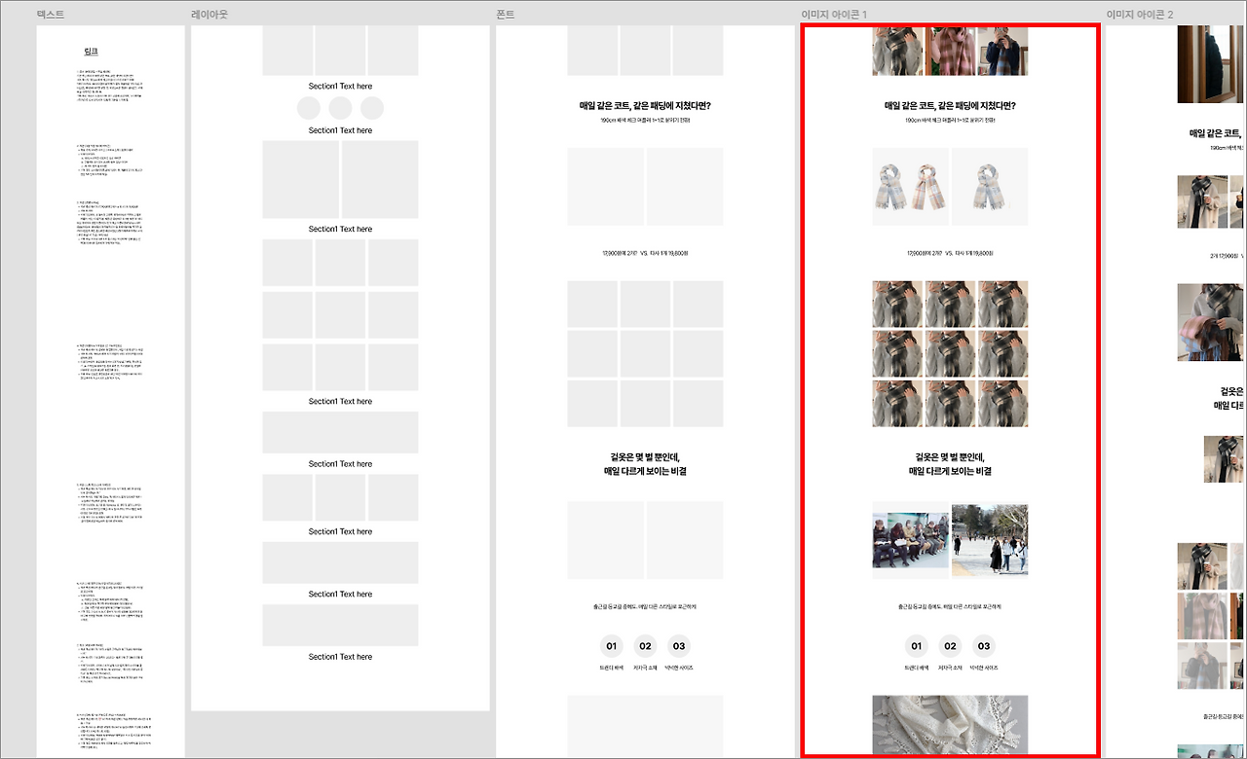Click the first circle placeholder in 레이아웃 frame
The width and height of the screenshot is (1247, 759).
[308, 108]
